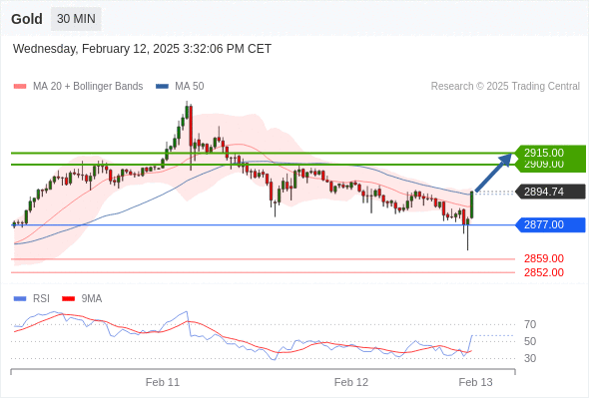Click the MA 20 + Bollinger Bands legend swatch
589x399 pixels.
[x=20, y=87]
